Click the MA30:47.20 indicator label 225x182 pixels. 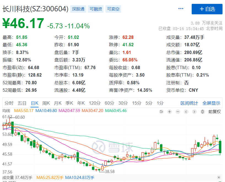pos(93,111)
